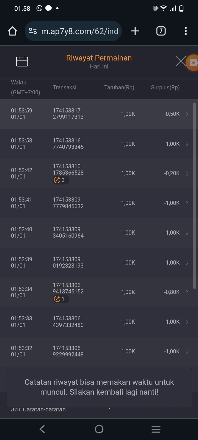Expand the 01:53:59 transaction details

click(x=187, y=114)
